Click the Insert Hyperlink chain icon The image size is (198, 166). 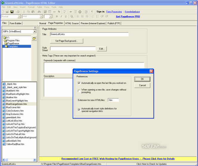pos(54,12)
